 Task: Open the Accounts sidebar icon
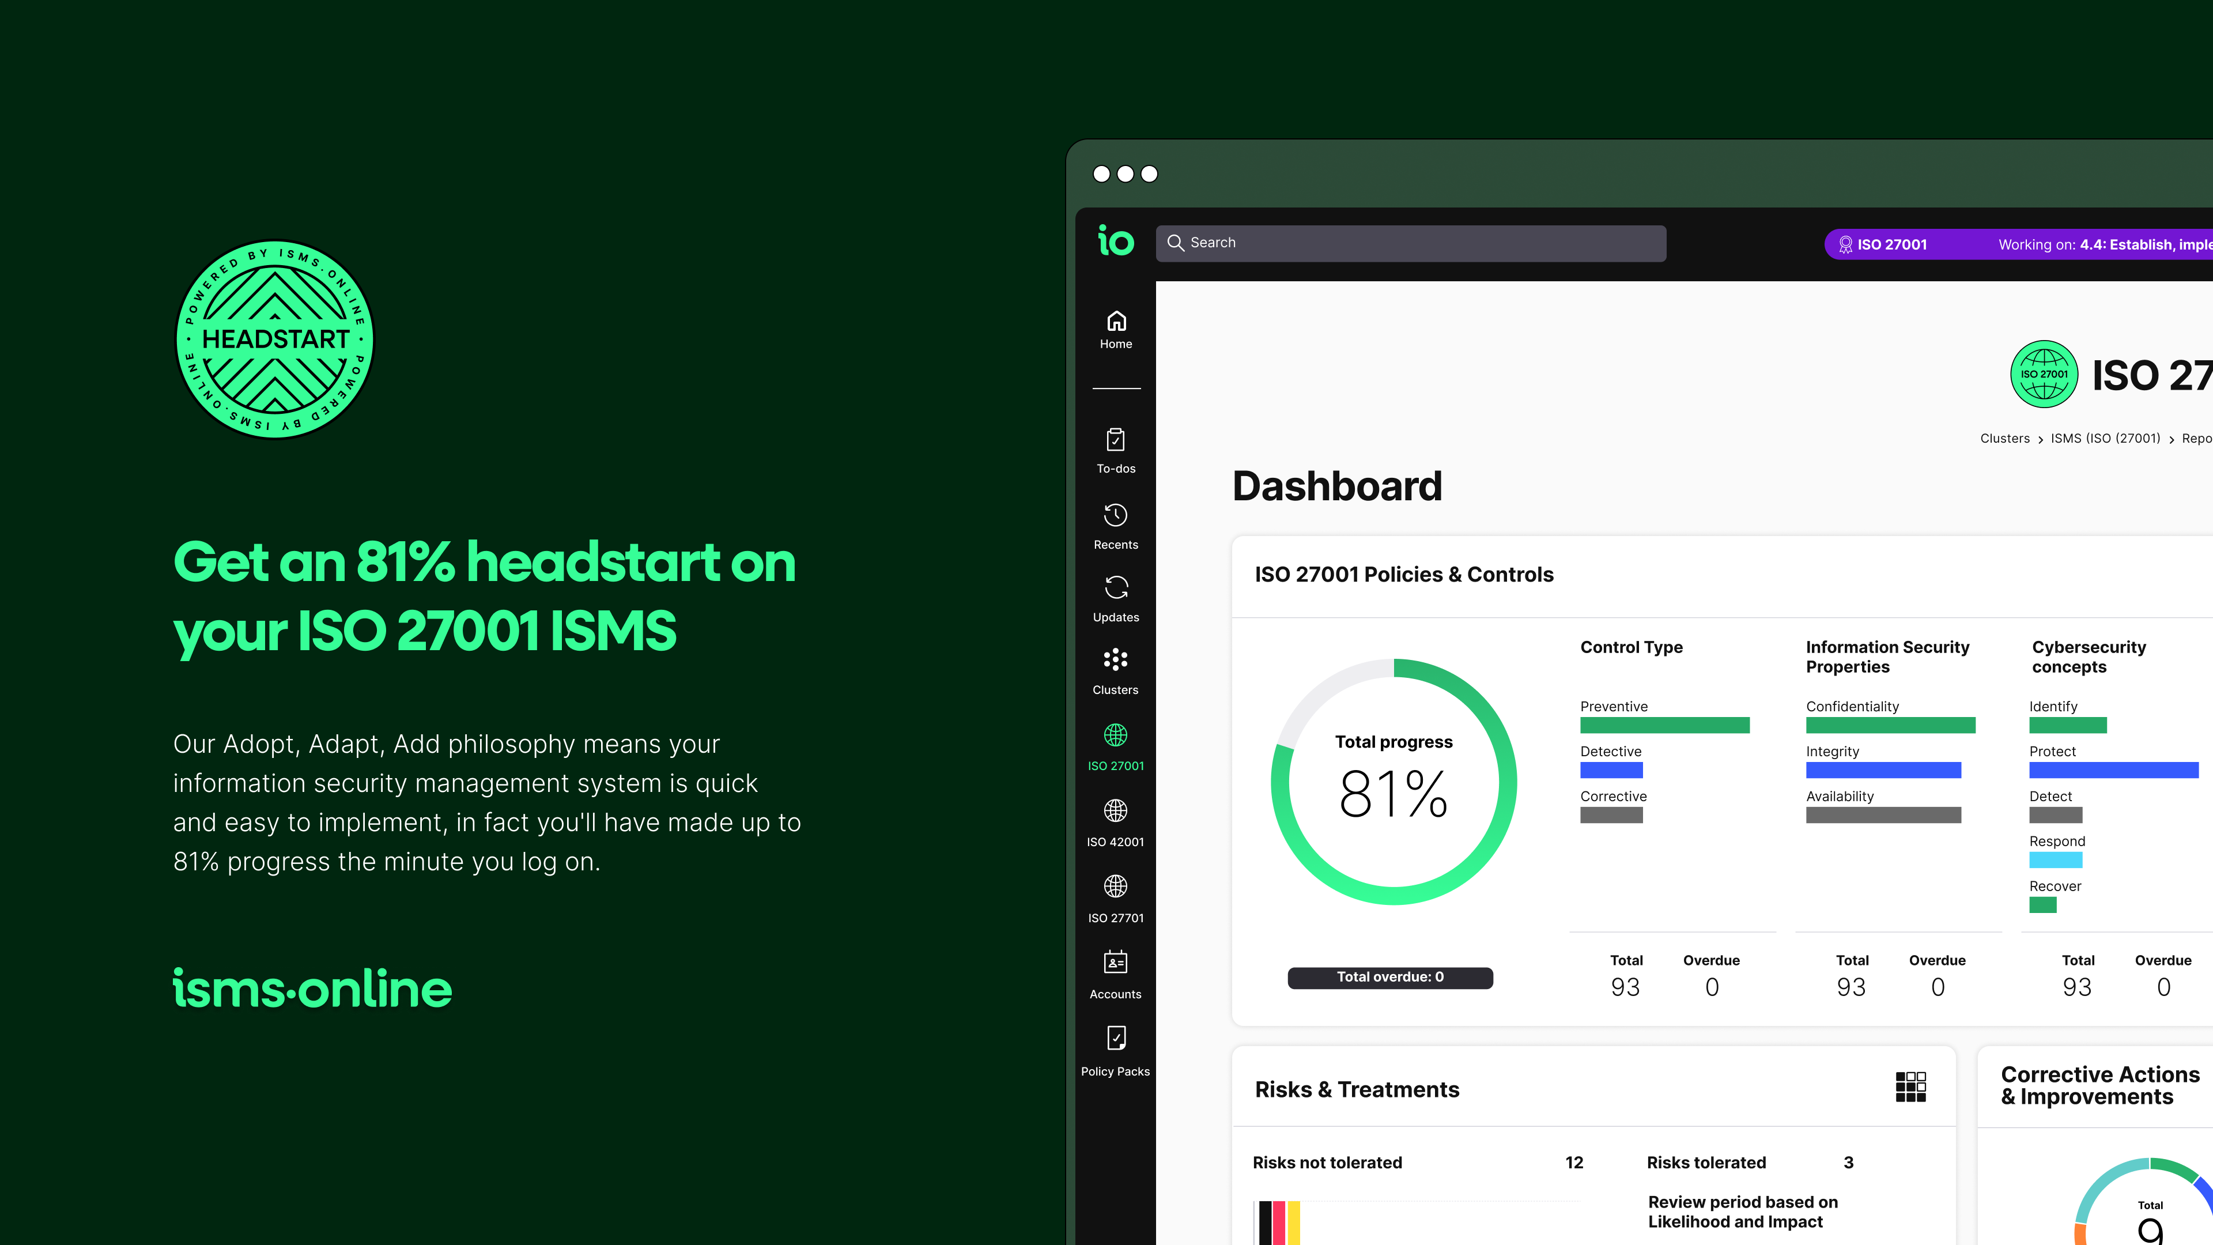(1115, 963)
